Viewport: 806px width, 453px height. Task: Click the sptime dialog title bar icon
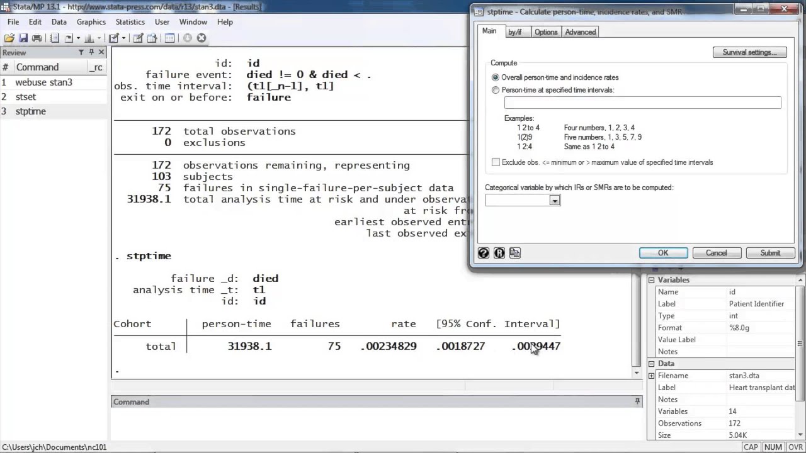click(x=479, y=11)
